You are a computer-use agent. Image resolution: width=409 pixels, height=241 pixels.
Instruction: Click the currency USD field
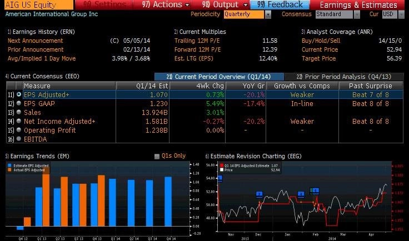(390, 14)
